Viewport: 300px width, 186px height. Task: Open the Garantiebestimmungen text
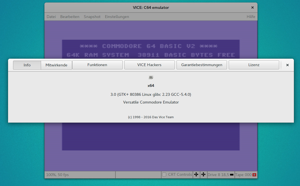201,65
